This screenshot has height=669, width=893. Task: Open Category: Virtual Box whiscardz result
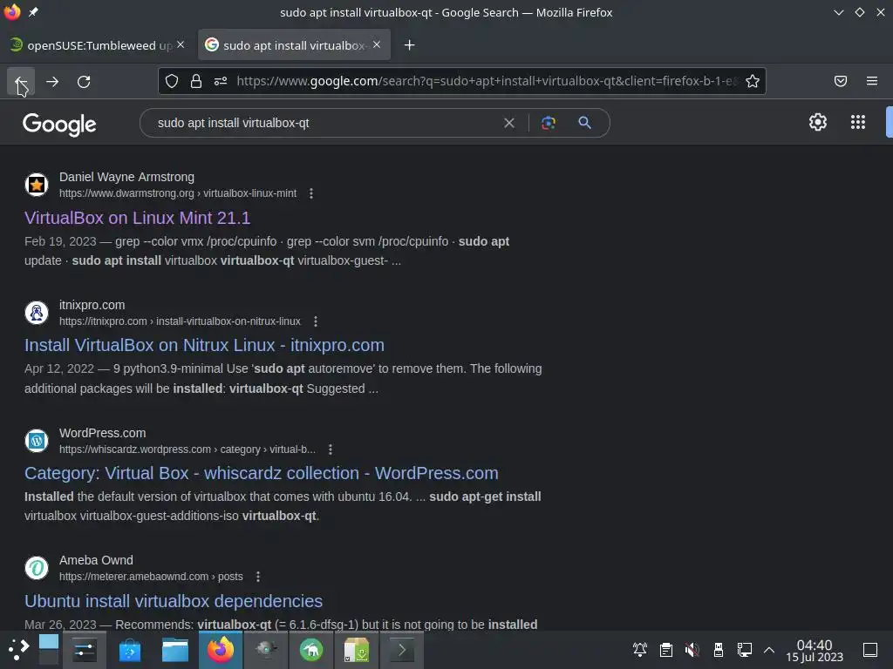262,473
